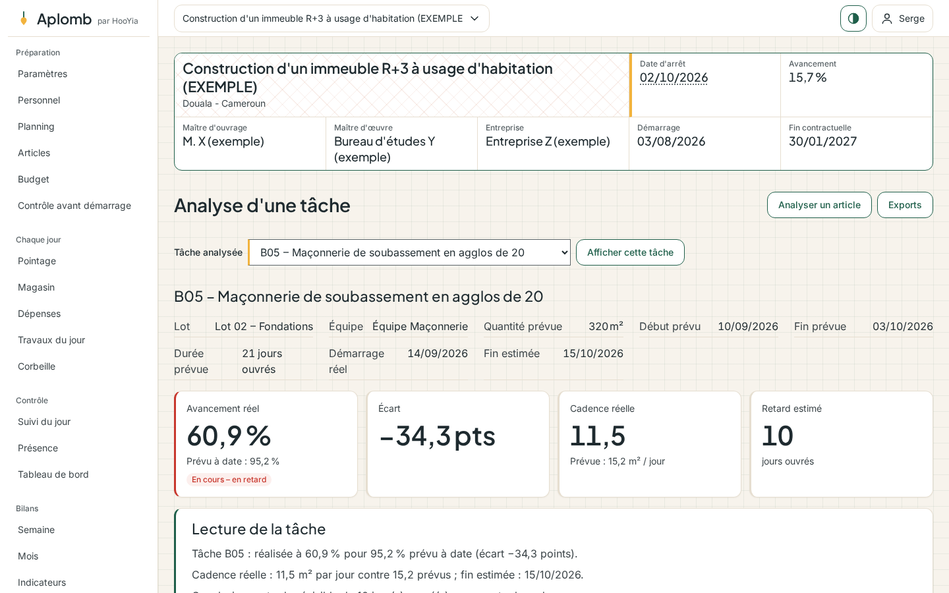This screenshot has height=593, width=949.
Task: Open the Magasin section
Action: point(79,287)
